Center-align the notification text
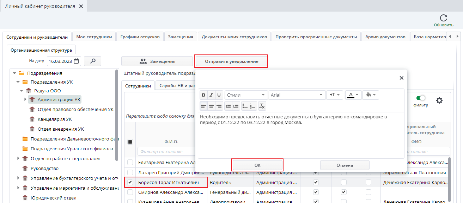 211,106
